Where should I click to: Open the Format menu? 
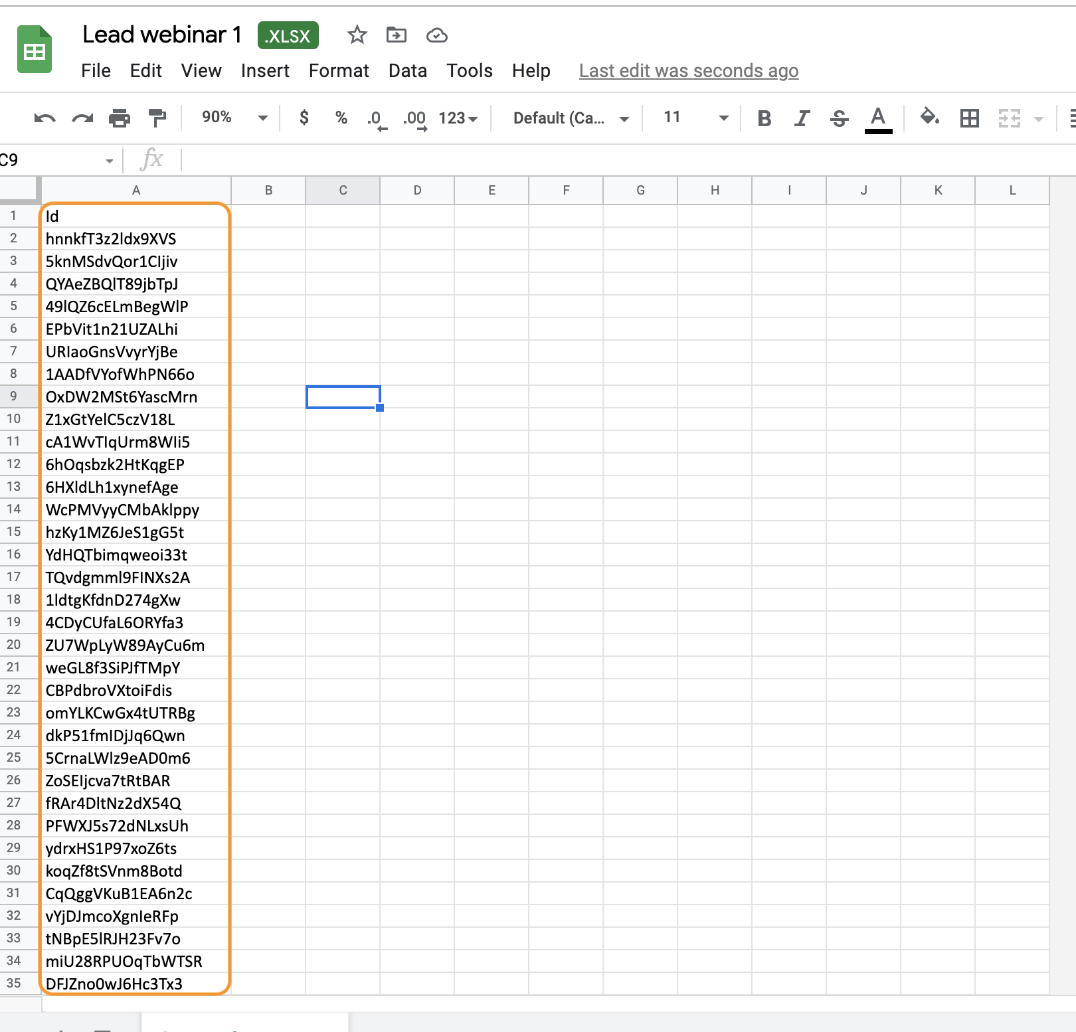pos(339,70)
